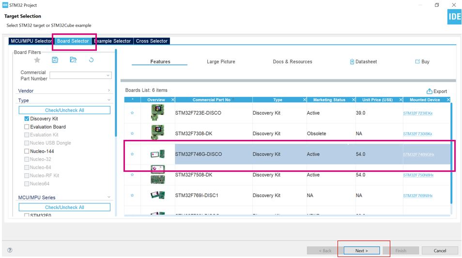
Task: Toggle the Evaluation Kit checkbox
Action: point(27,135)
